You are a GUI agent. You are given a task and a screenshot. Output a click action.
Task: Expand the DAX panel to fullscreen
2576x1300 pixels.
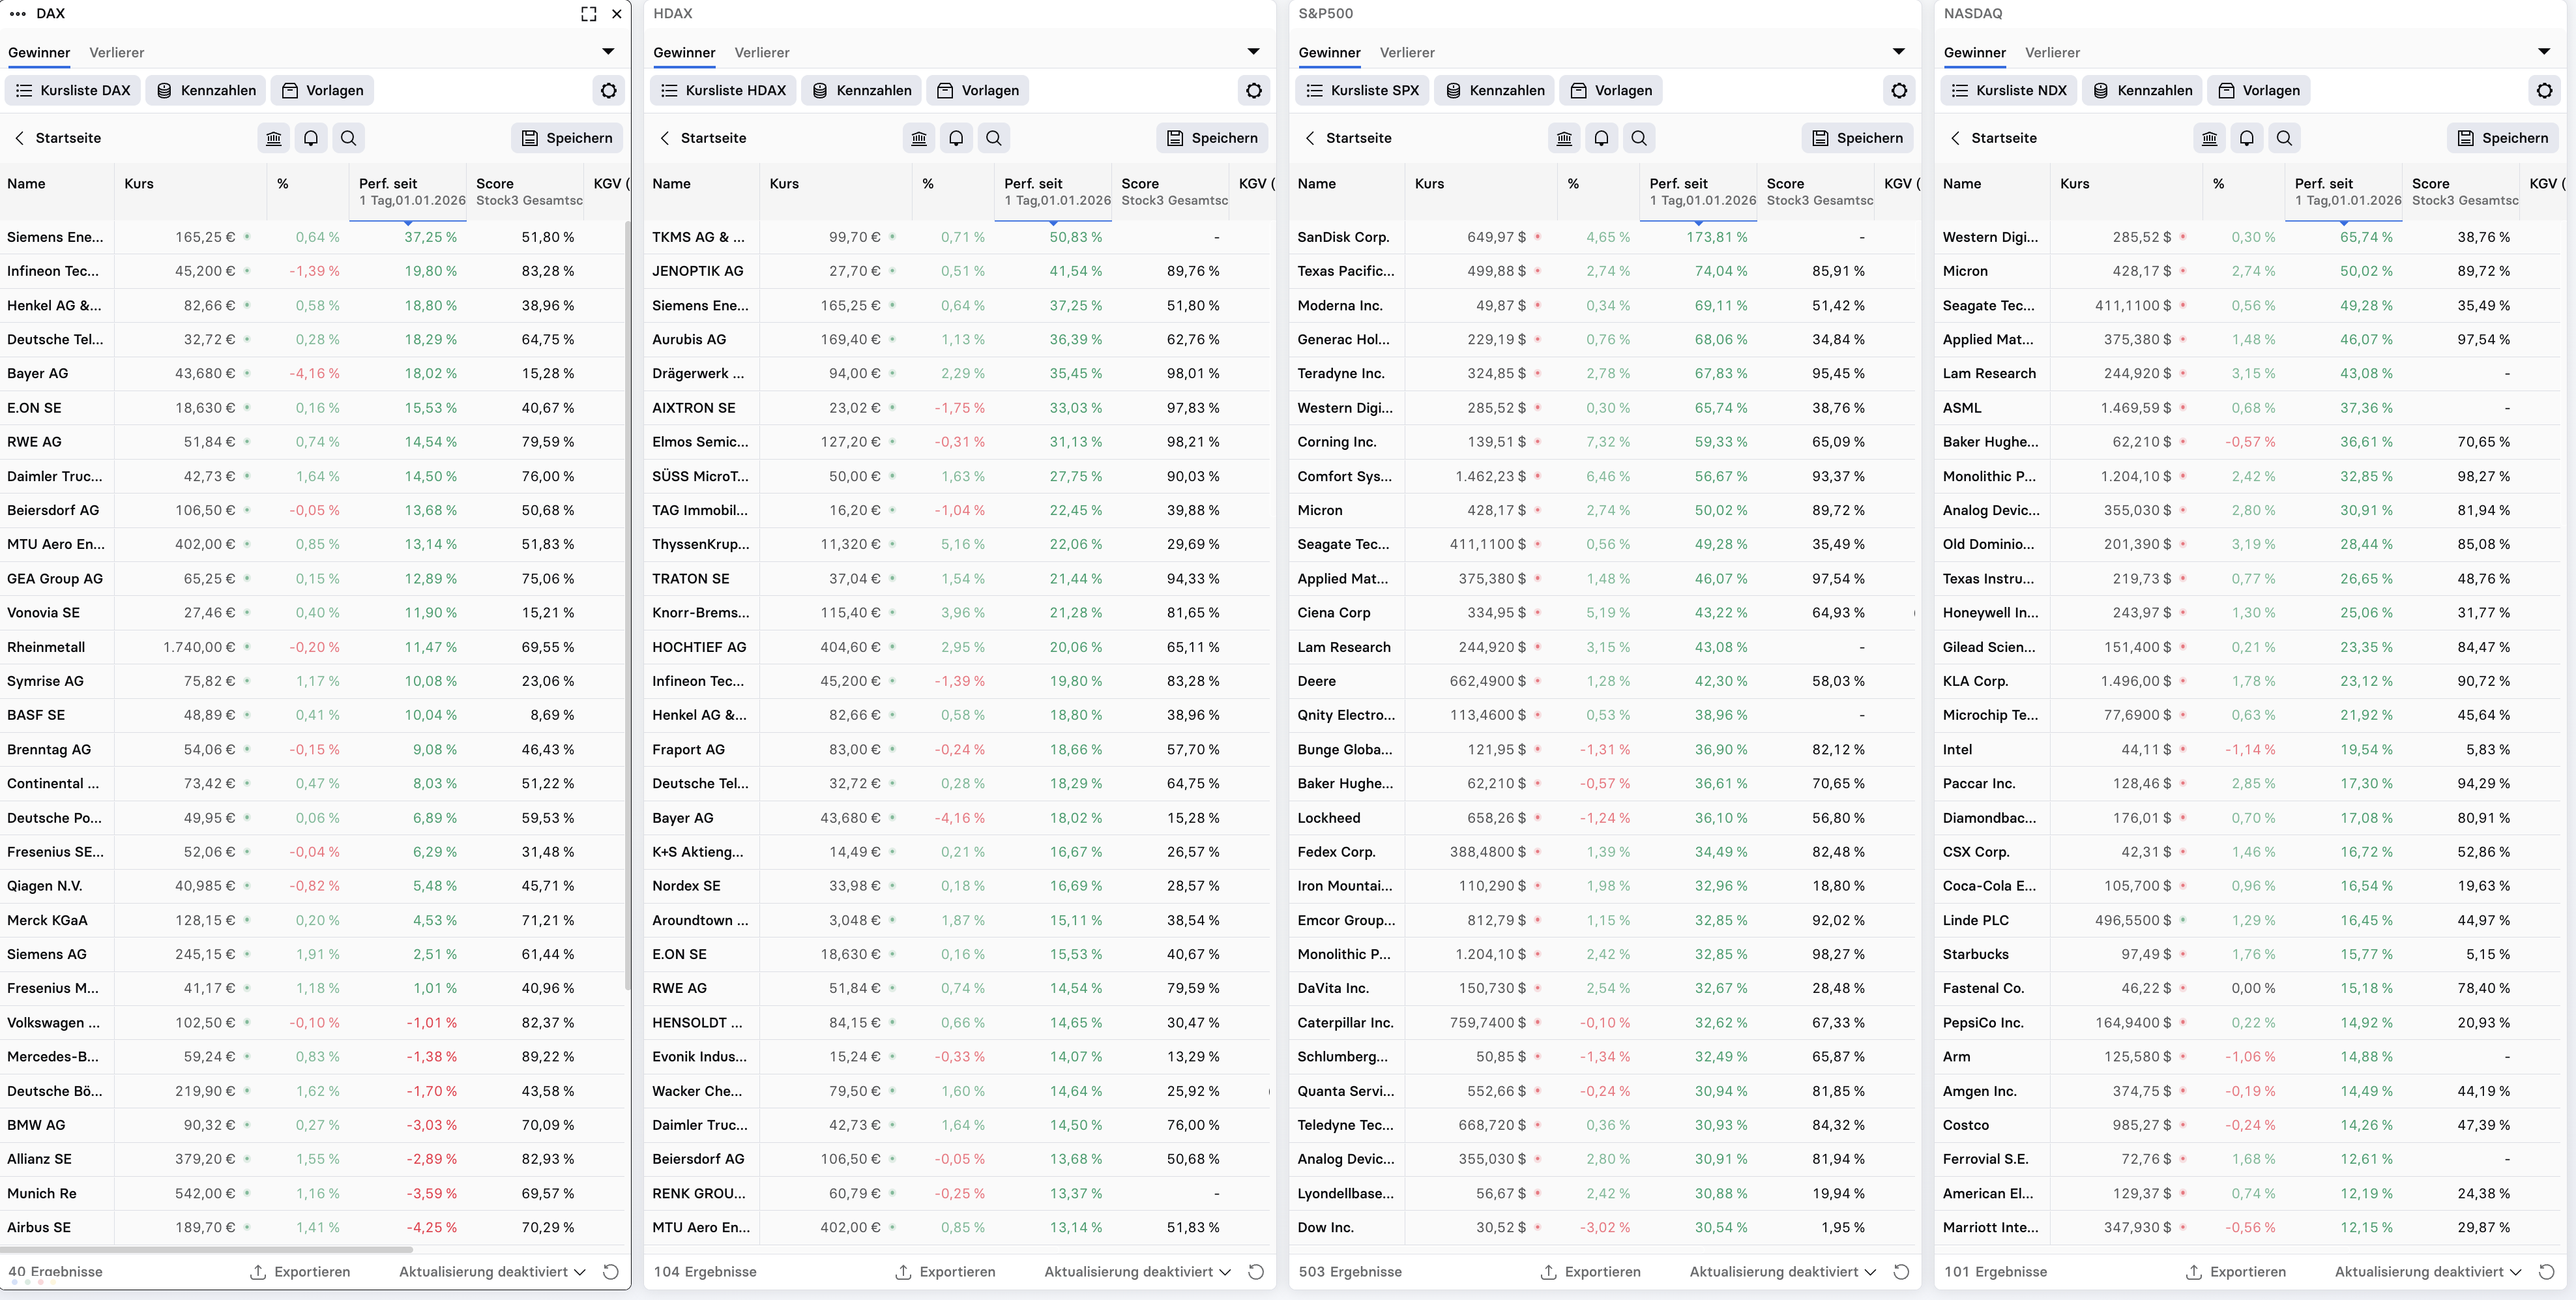click(x=588, y=14)
